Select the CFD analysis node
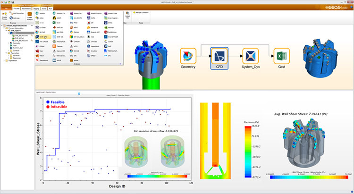354x194 pixels. point(219,58)
